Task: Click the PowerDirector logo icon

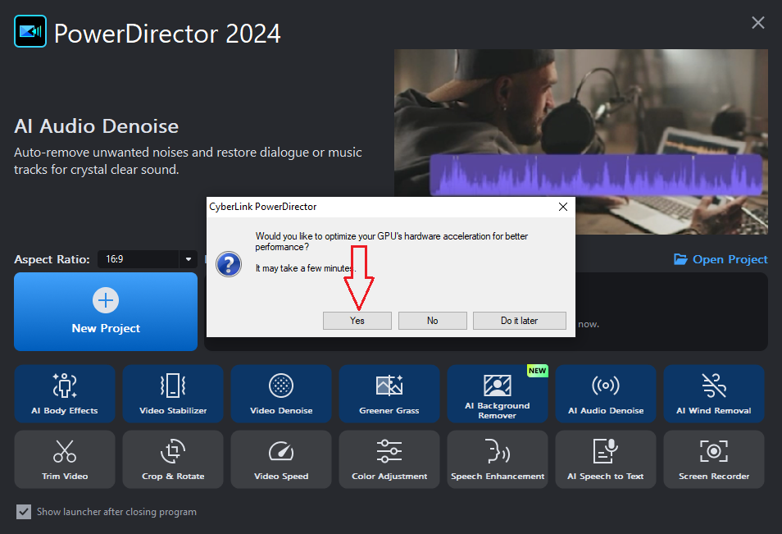Action: [x=30, y=31]
